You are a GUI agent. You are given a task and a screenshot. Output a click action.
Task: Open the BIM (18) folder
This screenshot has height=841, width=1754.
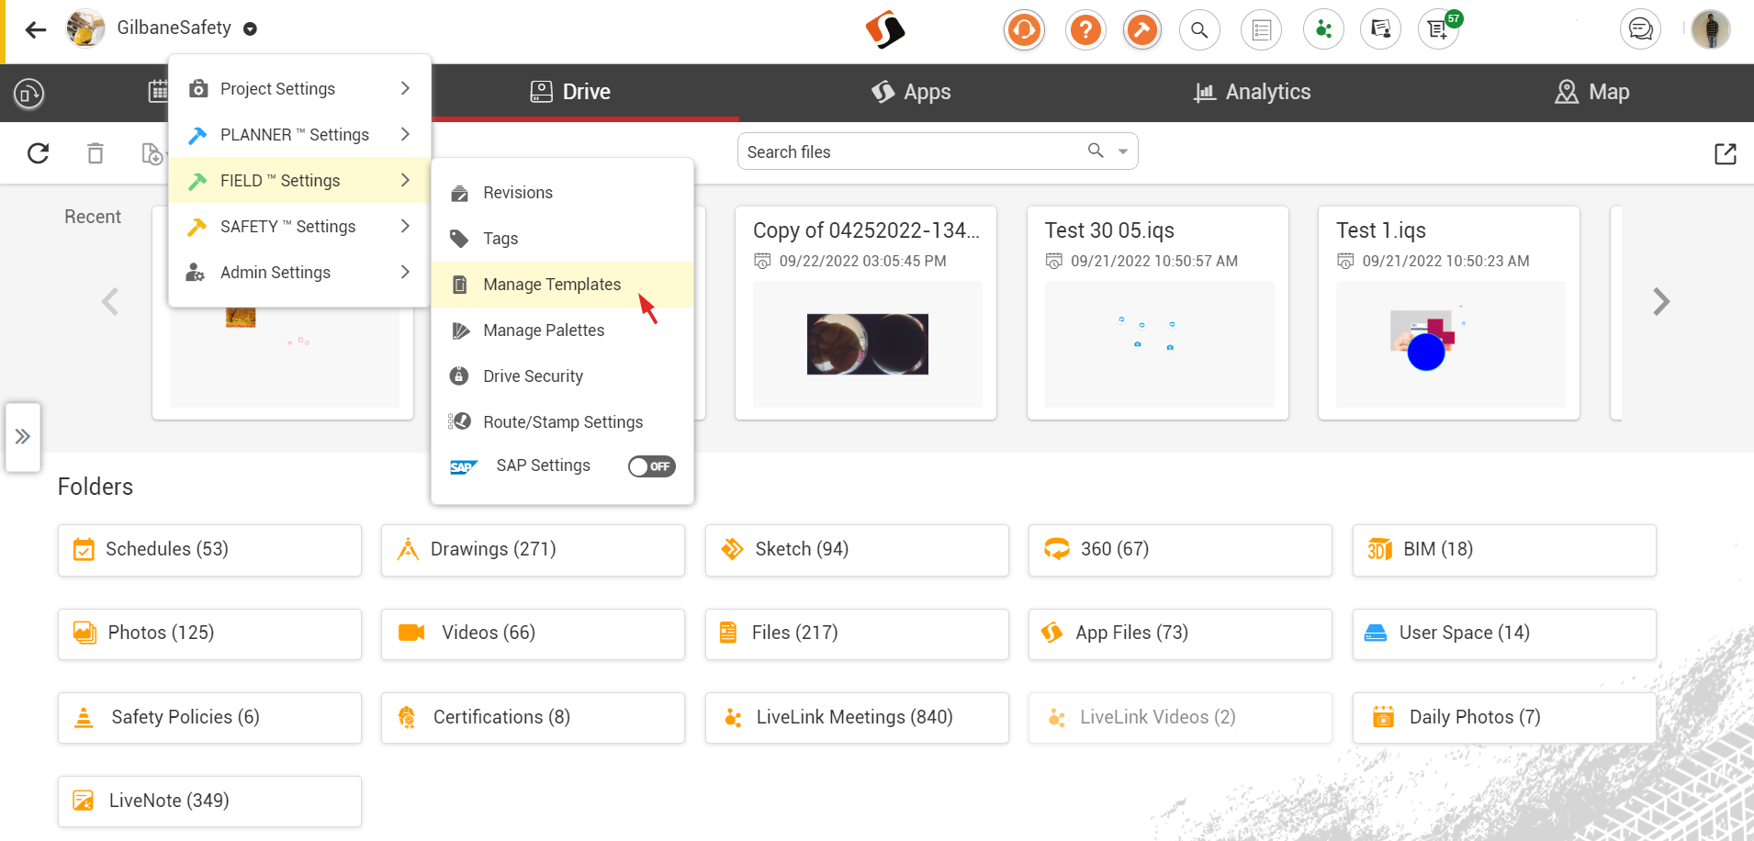pos(1504,550)
